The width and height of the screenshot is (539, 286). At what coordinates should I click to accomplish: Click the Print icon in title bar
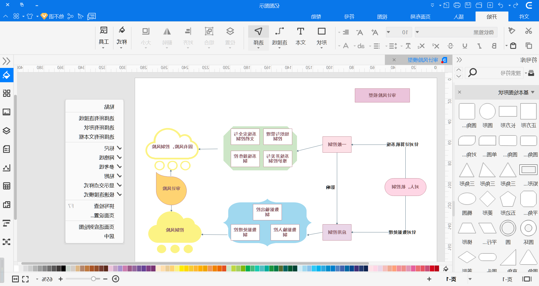point(457,5)
